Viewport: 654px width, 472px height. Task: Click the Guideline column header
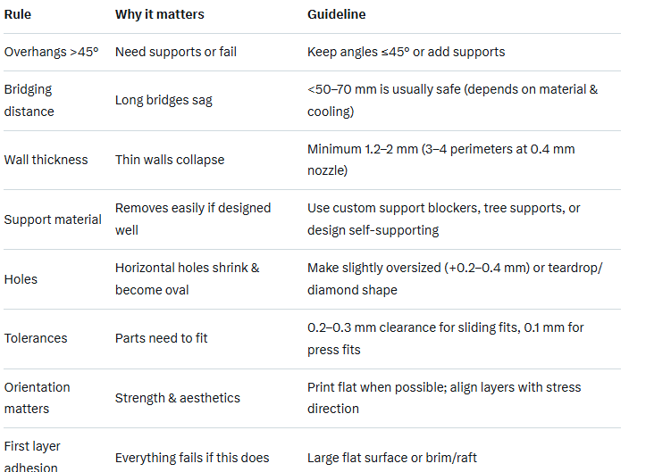pyautogui.click(x=336, y=15)
